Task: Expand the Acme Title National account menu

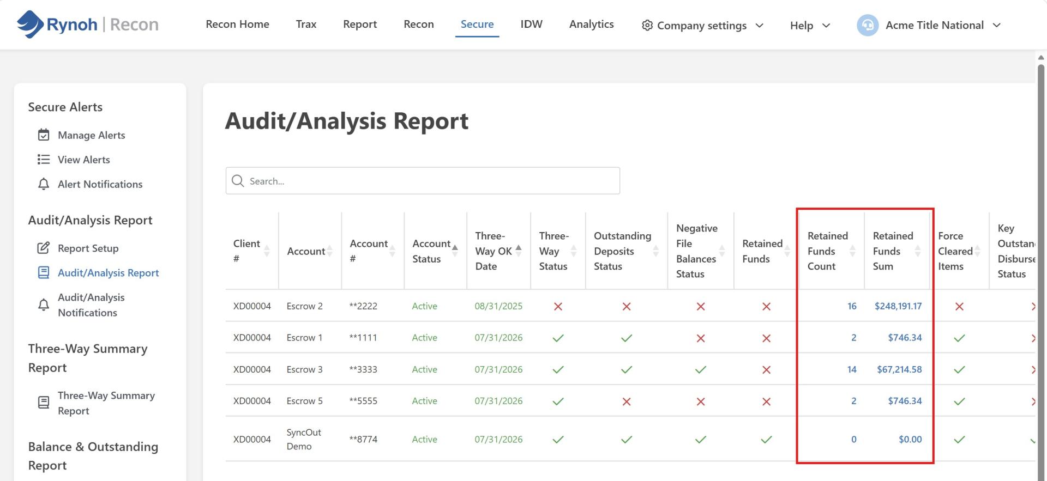Action: click(997, 25)
